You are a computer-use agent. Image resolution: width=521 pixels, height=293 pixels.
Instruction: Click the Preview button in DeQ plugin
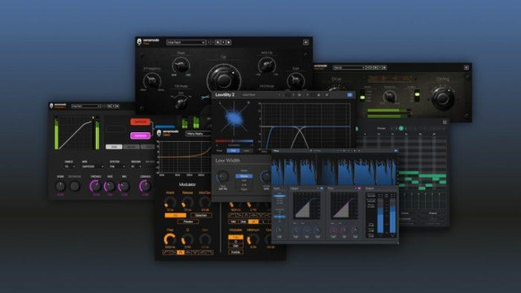tap(188, 222)
